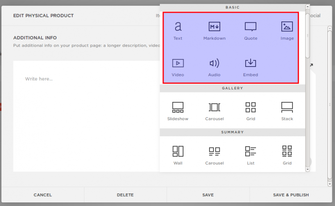Insert the Summary Carousel block
This screenshot has width=335, height=206.
pos(214,156)
